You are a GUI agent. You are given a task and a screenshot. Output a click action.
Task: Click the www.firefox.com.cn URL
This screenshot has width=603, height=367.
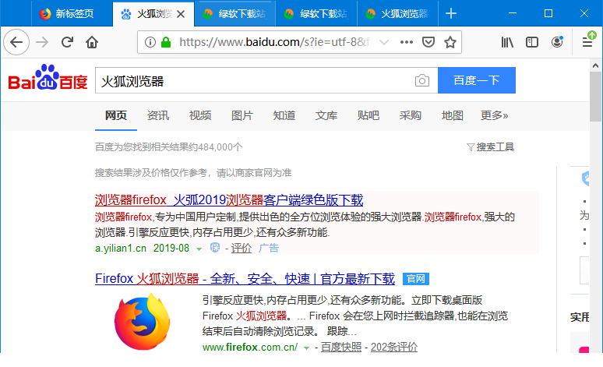(x=250, y=347)
